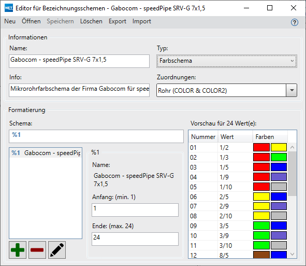306x266 pixels.
Task: Click number 10 in preview list
Action: tap(193, 235)
